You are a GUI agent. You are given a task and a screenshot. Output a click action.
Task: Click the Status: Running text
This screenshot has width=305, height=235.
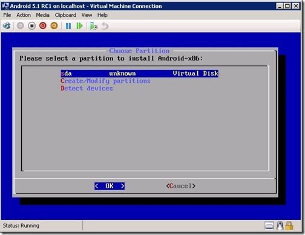pyautogui.click(x=21, y=225)
